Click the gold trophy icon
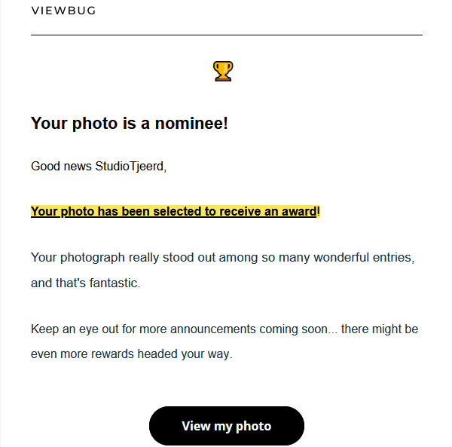This screenshot has height=447, width=452. coord(223,71)
